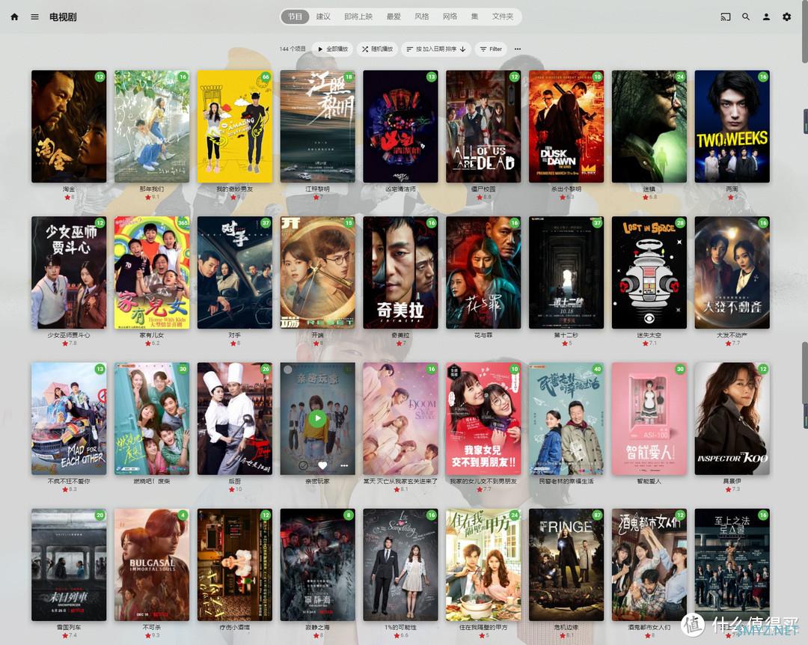Open the 网络 tab
Image resolution: width=808 pixels, height=645 pixels.
[450, 16]
